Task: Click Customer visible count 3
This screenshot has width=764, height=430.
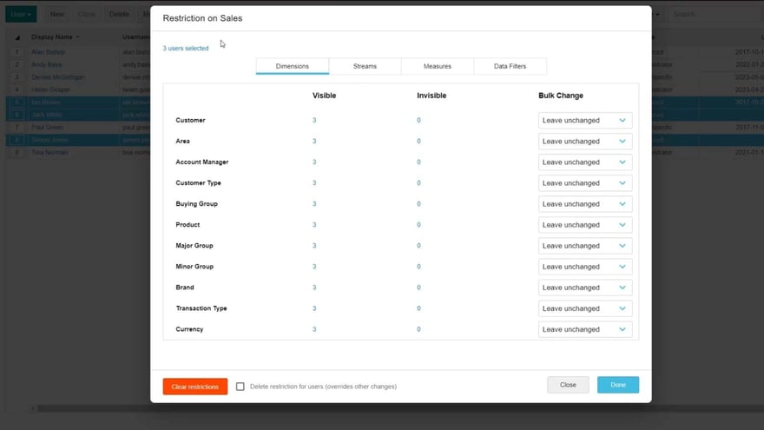Action: [314, 121]
